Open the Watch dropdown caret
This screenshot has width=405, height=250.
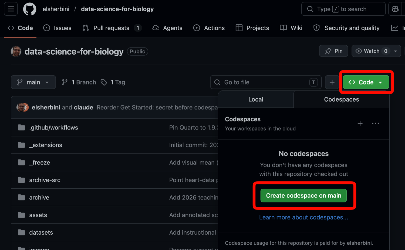(396, 51)
